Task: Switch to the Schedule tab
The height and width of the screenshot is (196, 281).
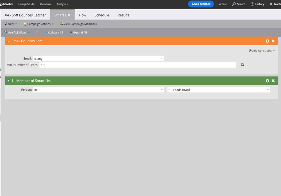Action: click(x=102, y=15)
